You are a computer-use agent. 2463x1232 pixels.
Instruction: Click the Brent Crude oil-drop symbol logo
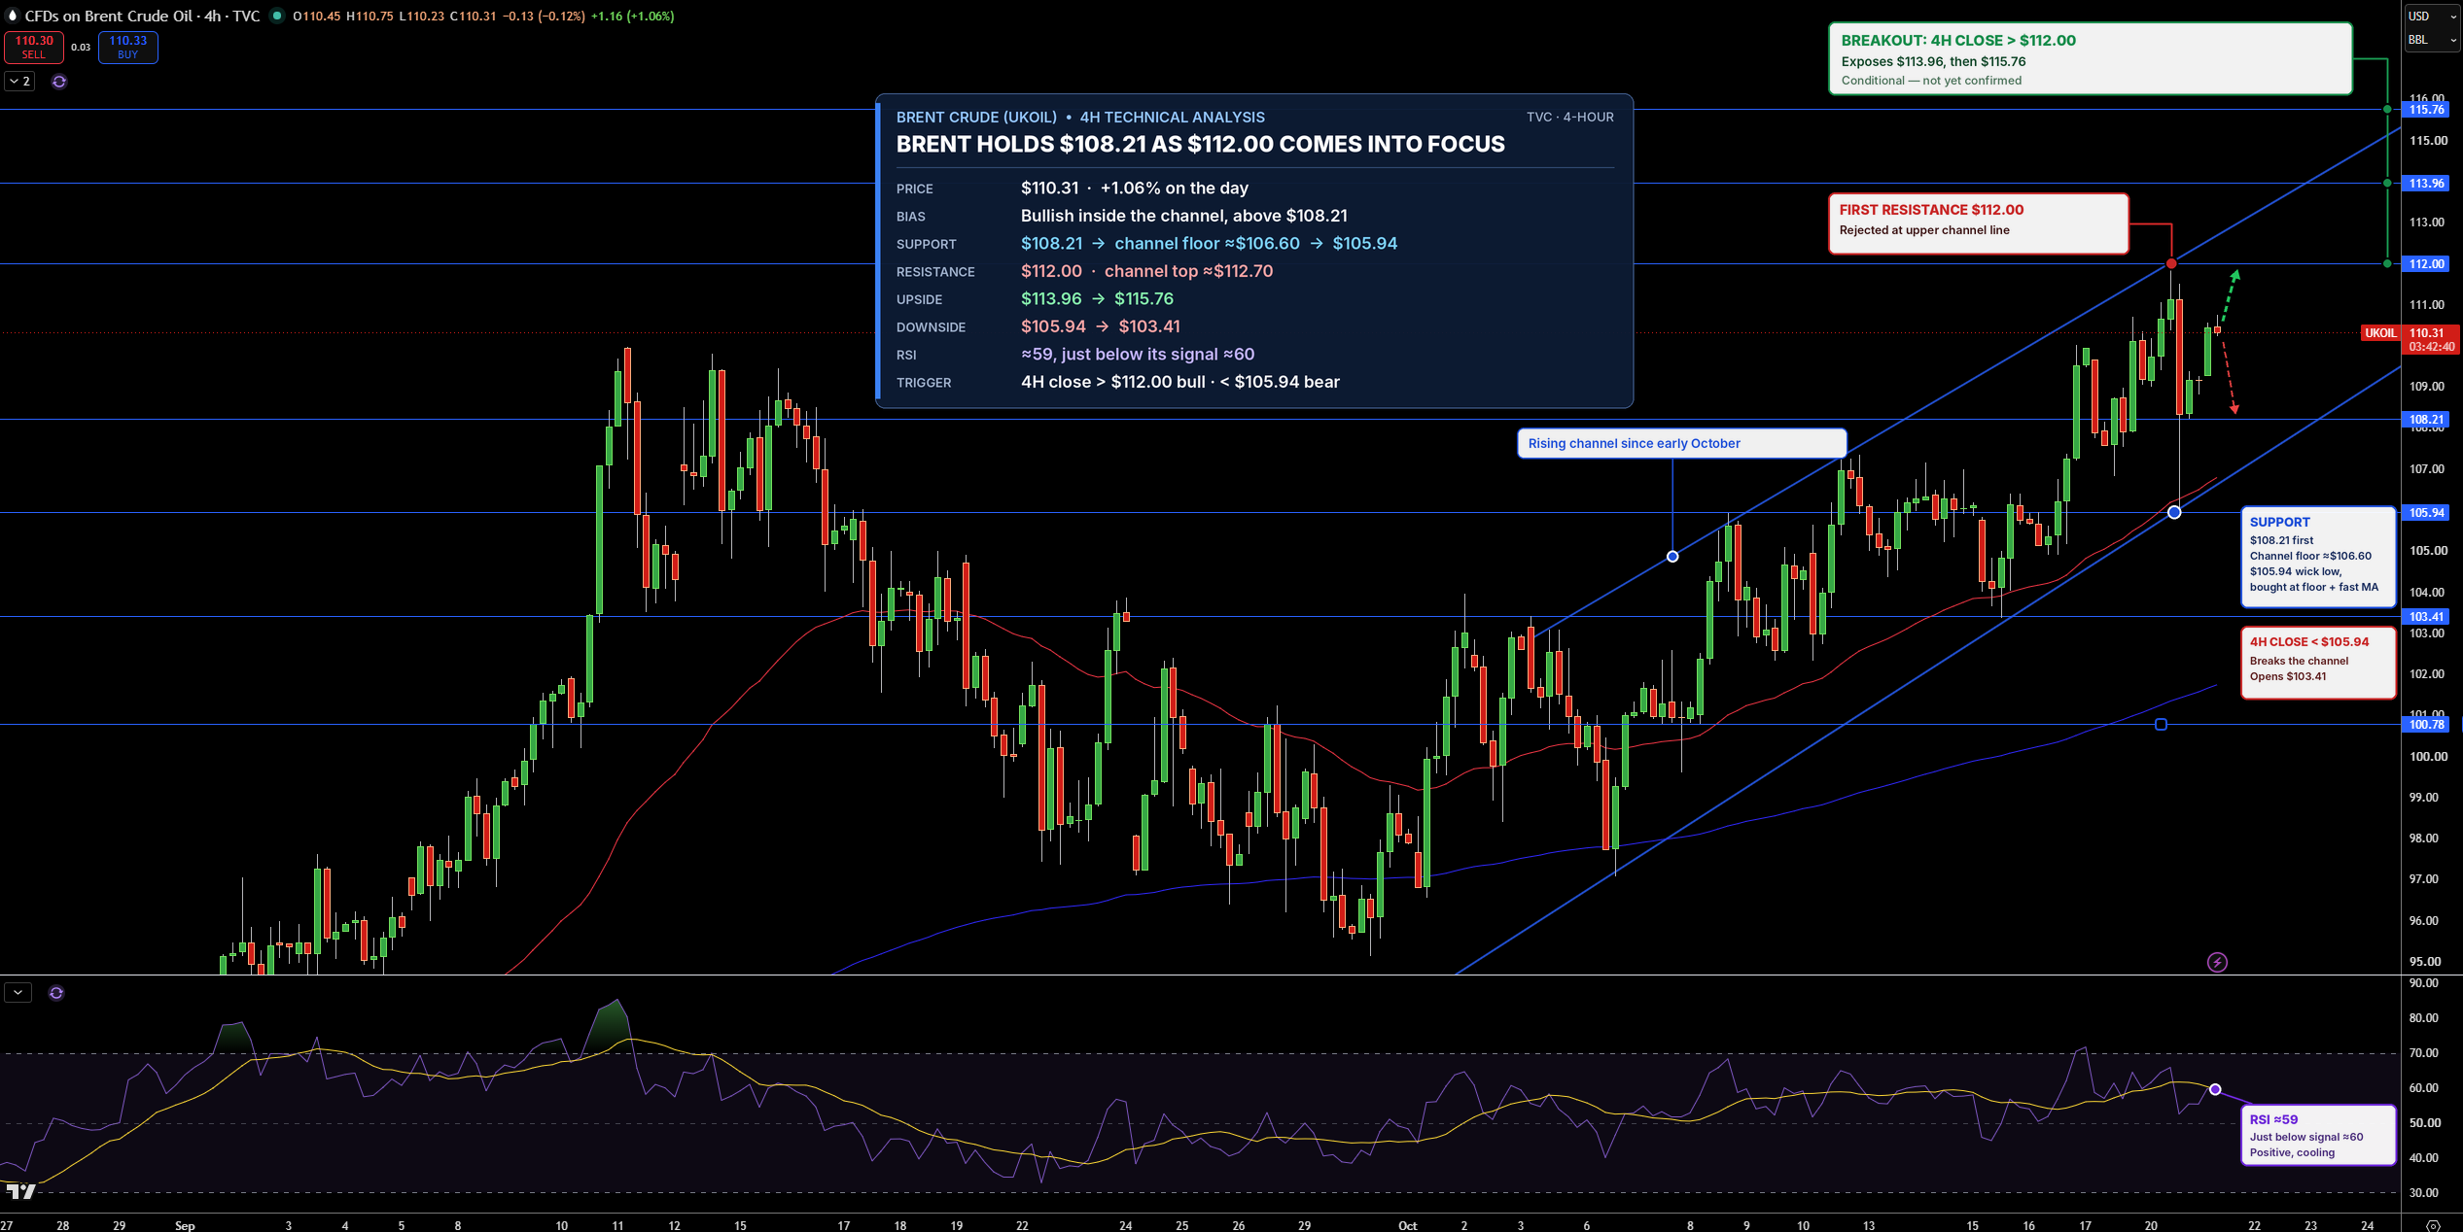(13, 16)
